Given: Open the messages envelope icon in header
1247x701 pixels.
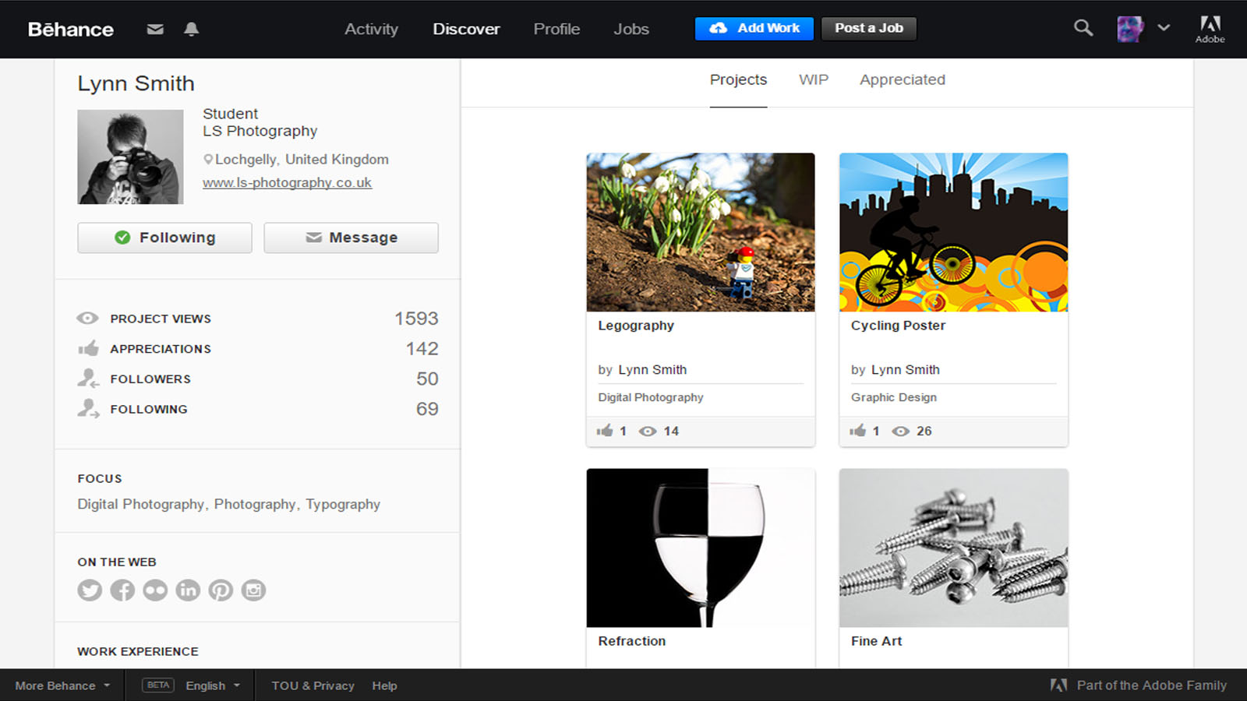Looking at the screenshot, I should pos(155,29).
